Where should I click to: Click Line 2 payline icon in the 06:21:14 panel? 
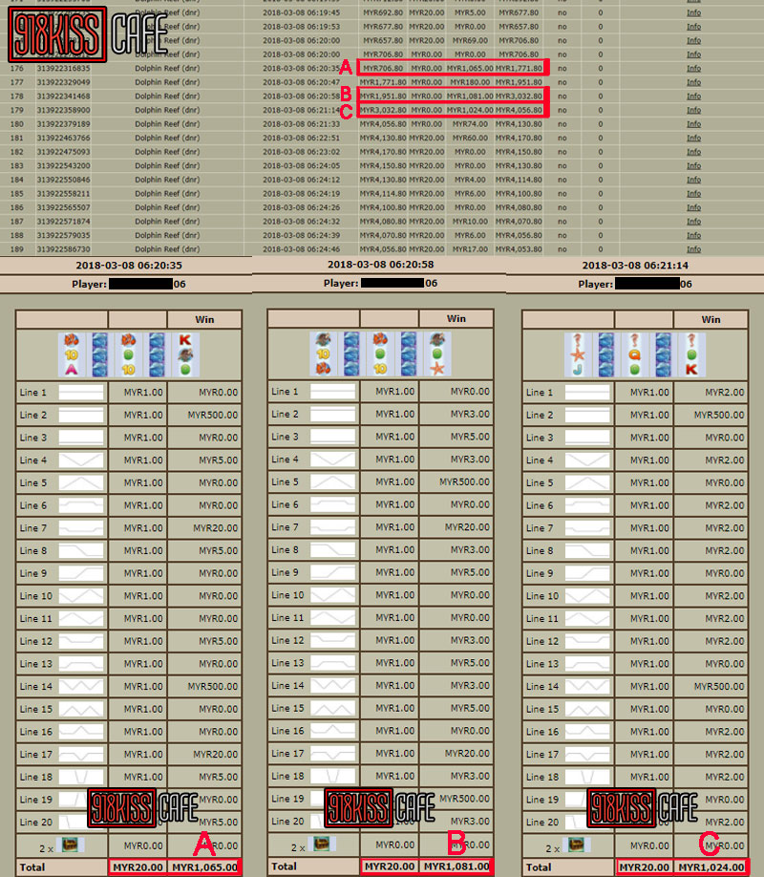click(585, 416)
